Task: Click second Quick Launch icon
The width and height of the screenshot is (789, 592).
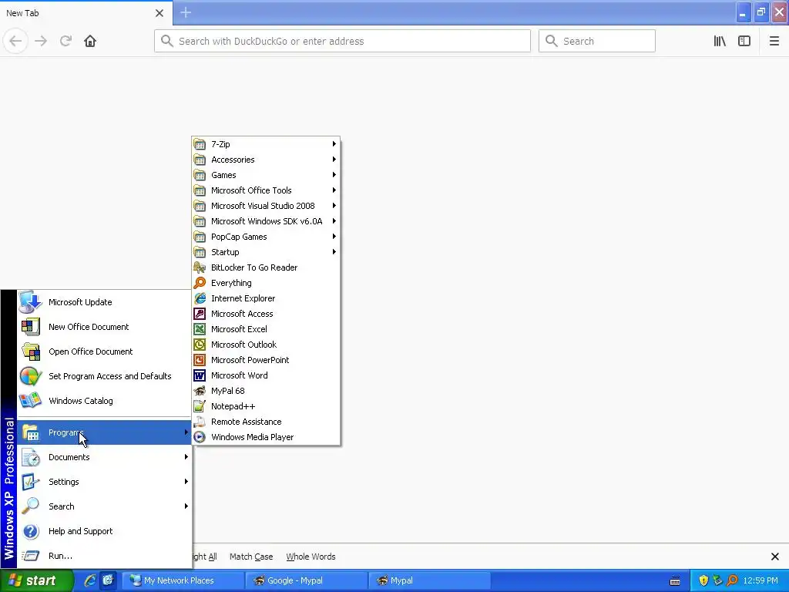Action: click(108, 580)
